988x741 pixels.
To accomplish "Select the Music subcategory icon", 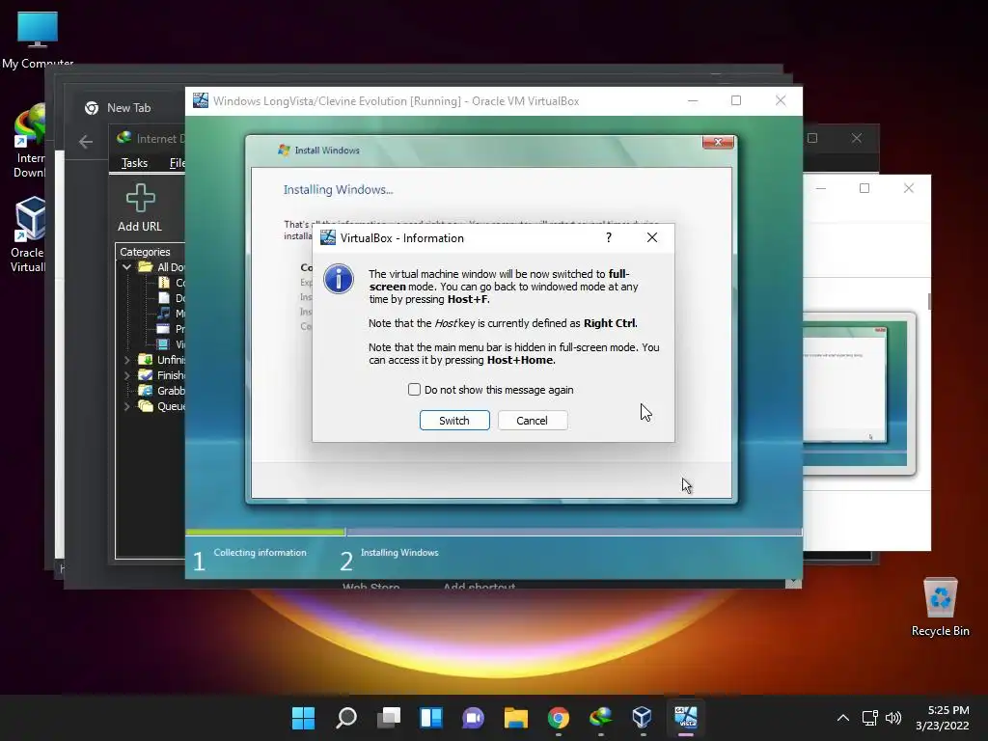I will pos(164,314).
